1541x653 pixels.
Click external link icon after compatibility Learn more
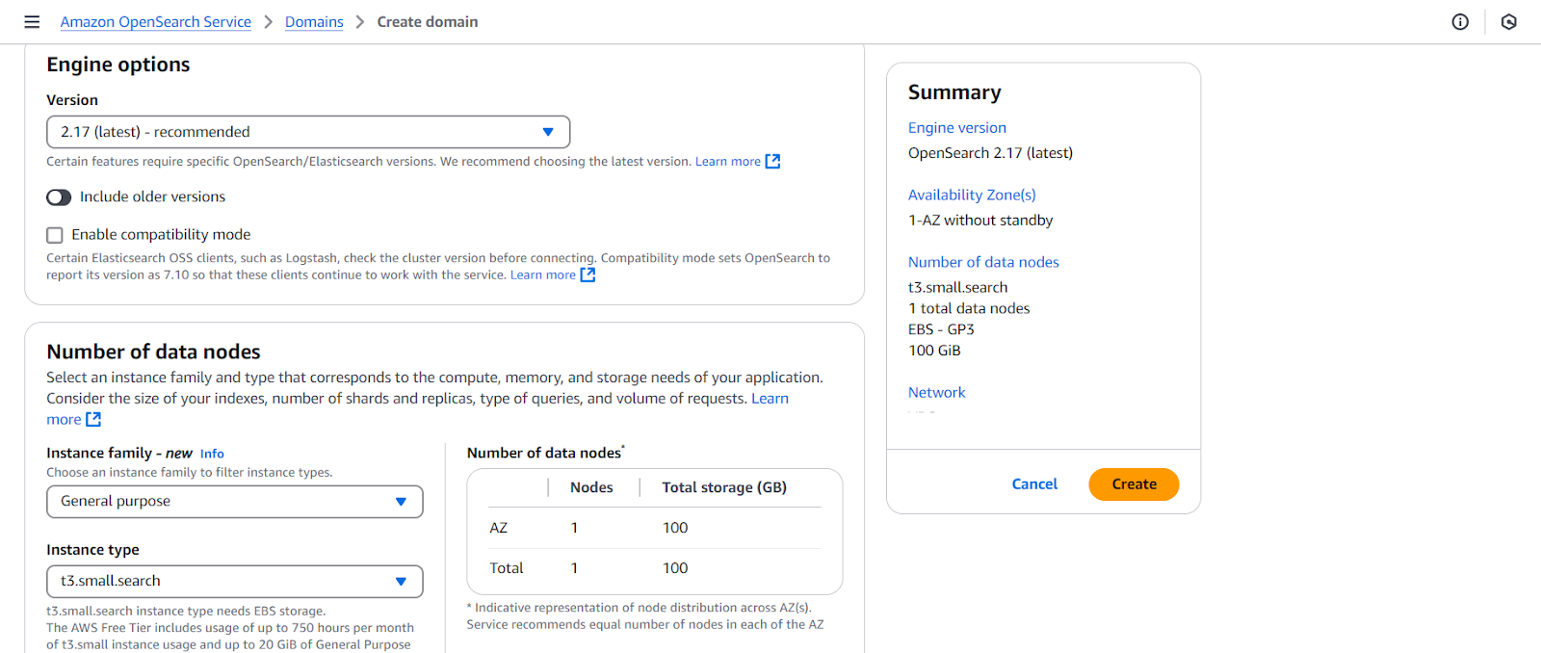(x=588, y=275)
